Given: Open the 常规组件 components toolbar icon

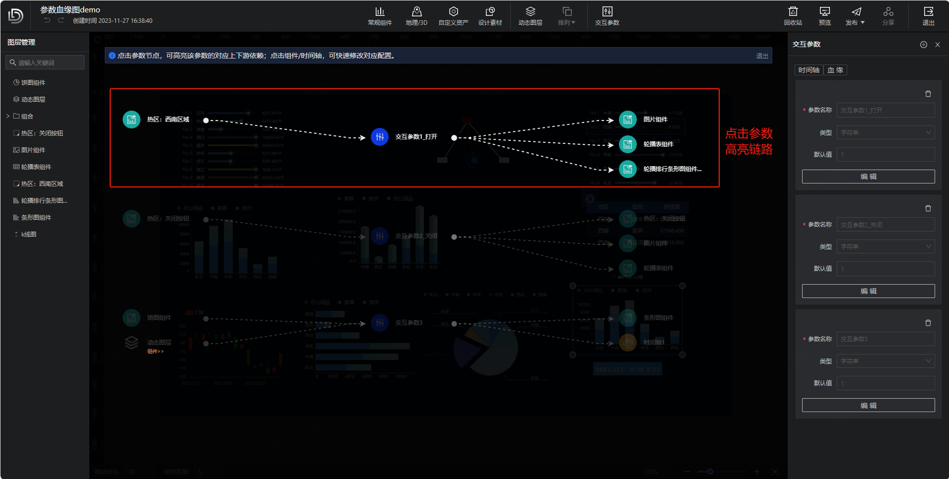Looking at the screenshot, I should pos(380,16).
